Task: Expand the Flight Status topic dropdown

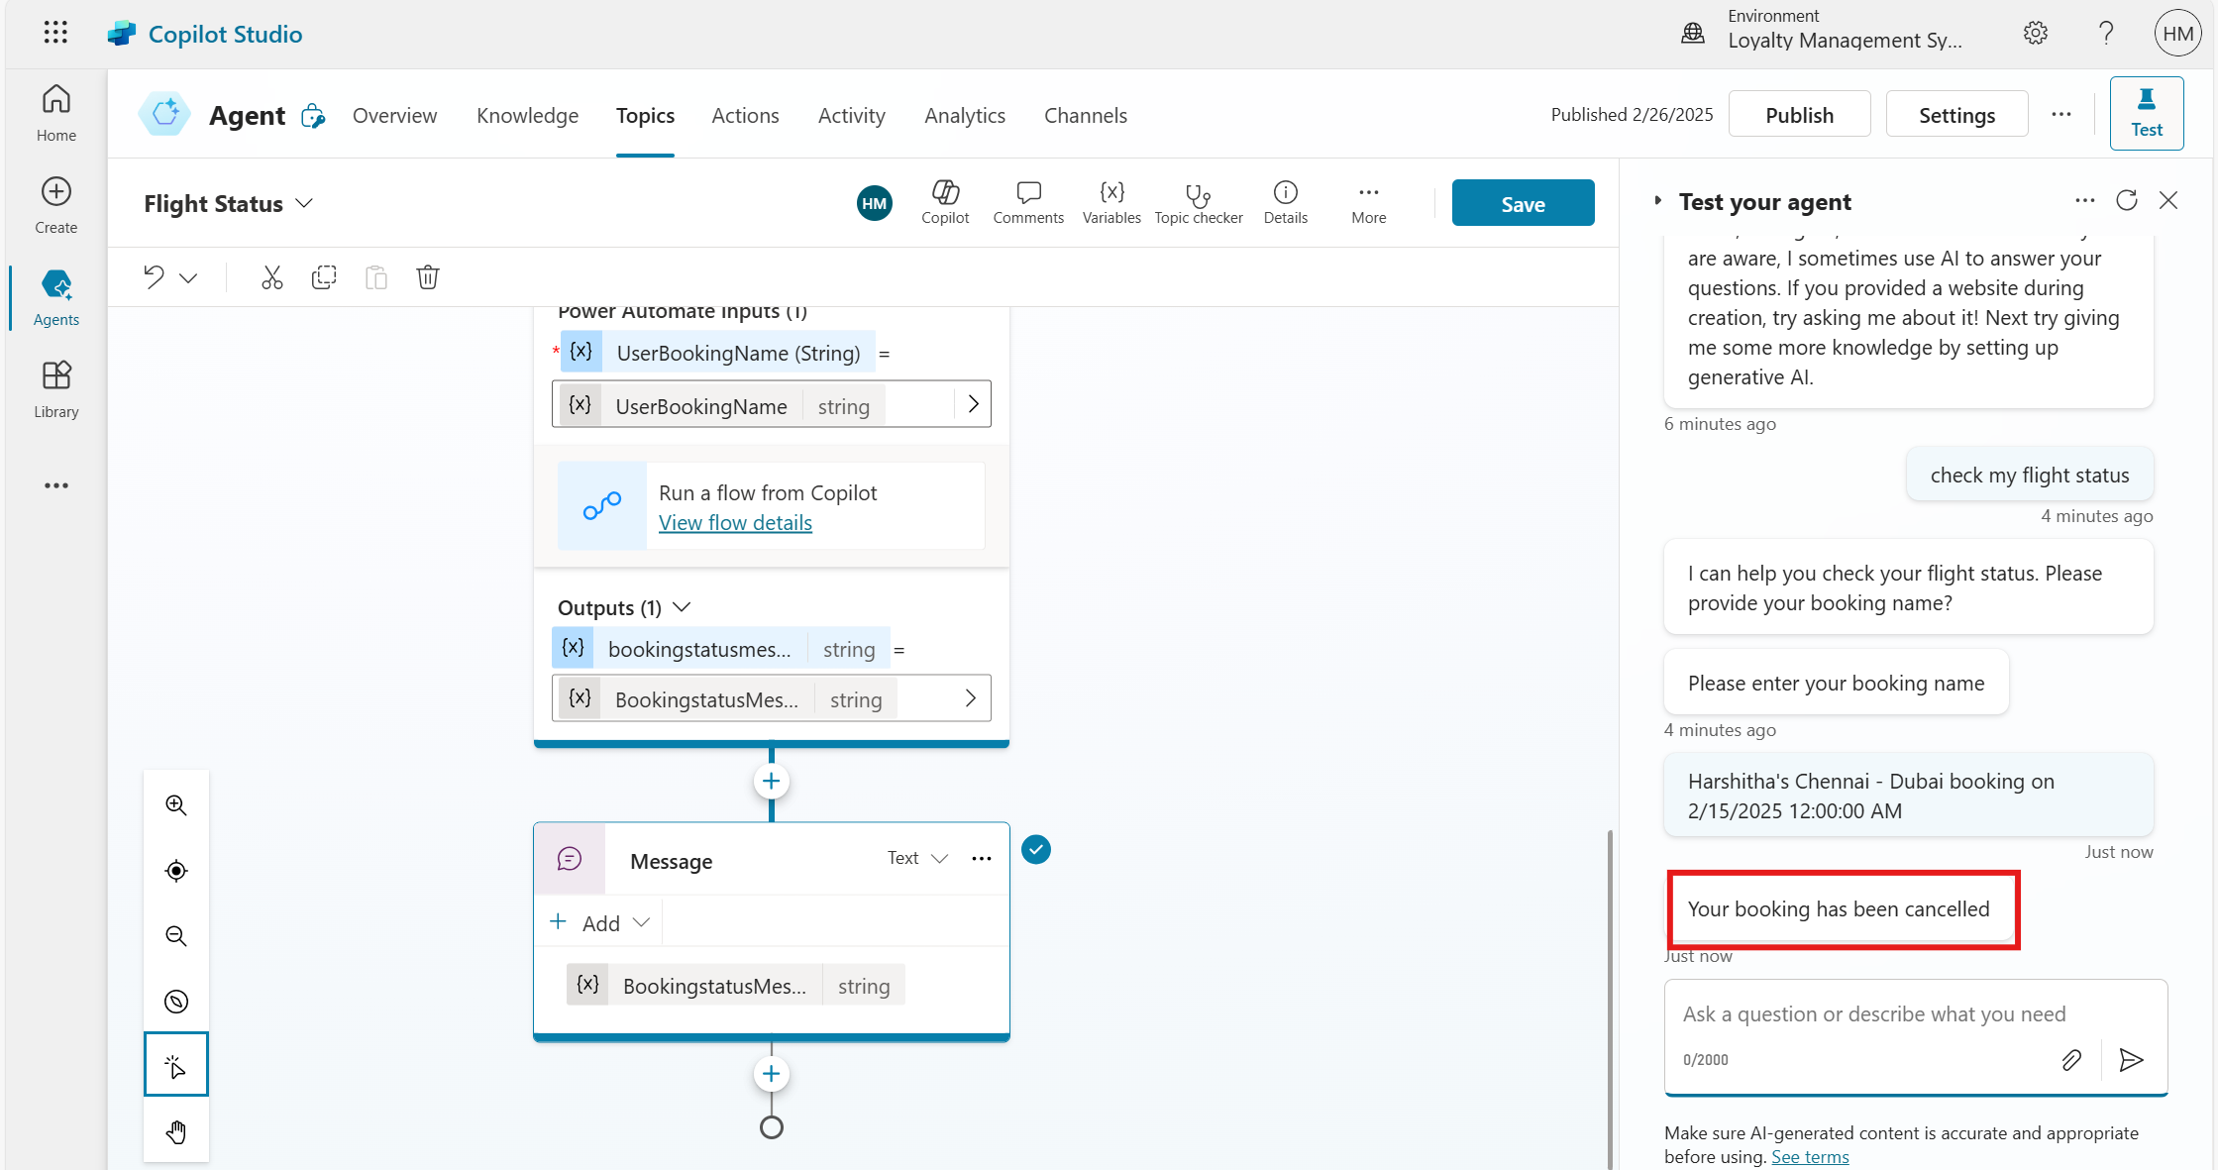Action: click(304, 203)
